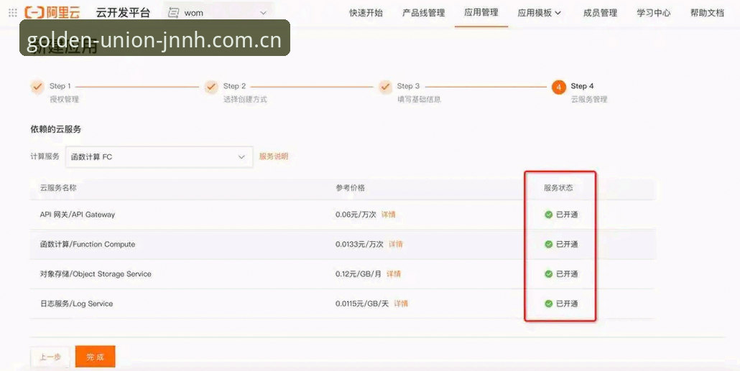Open the 函数计算 FC compute service dropdown
This screenshot has height=371, width=740.
point(159,157)
